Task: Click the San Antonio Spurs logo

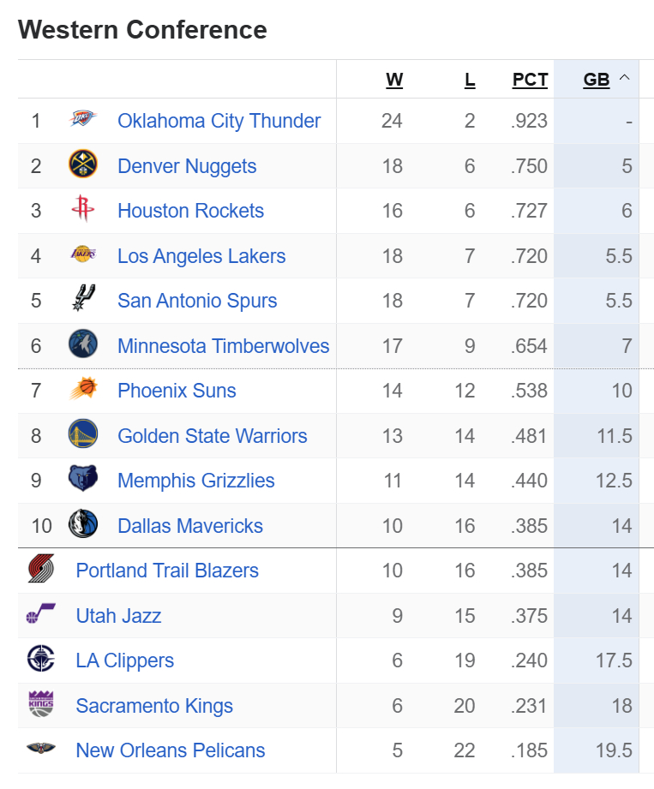Action: pyautogui.click(x=83, y=301)
